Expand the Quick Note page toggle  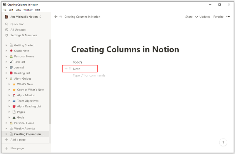(6, 51)
